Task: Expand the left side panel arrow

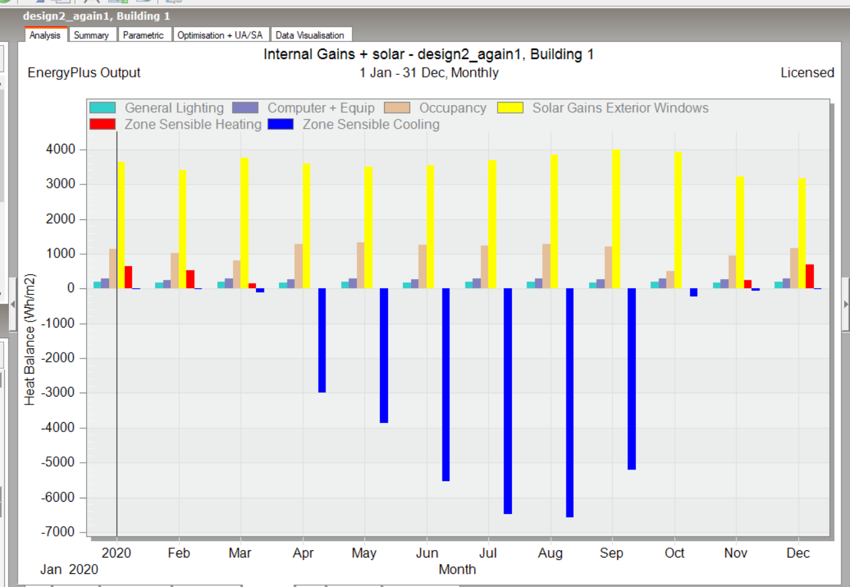Action: 12,304
